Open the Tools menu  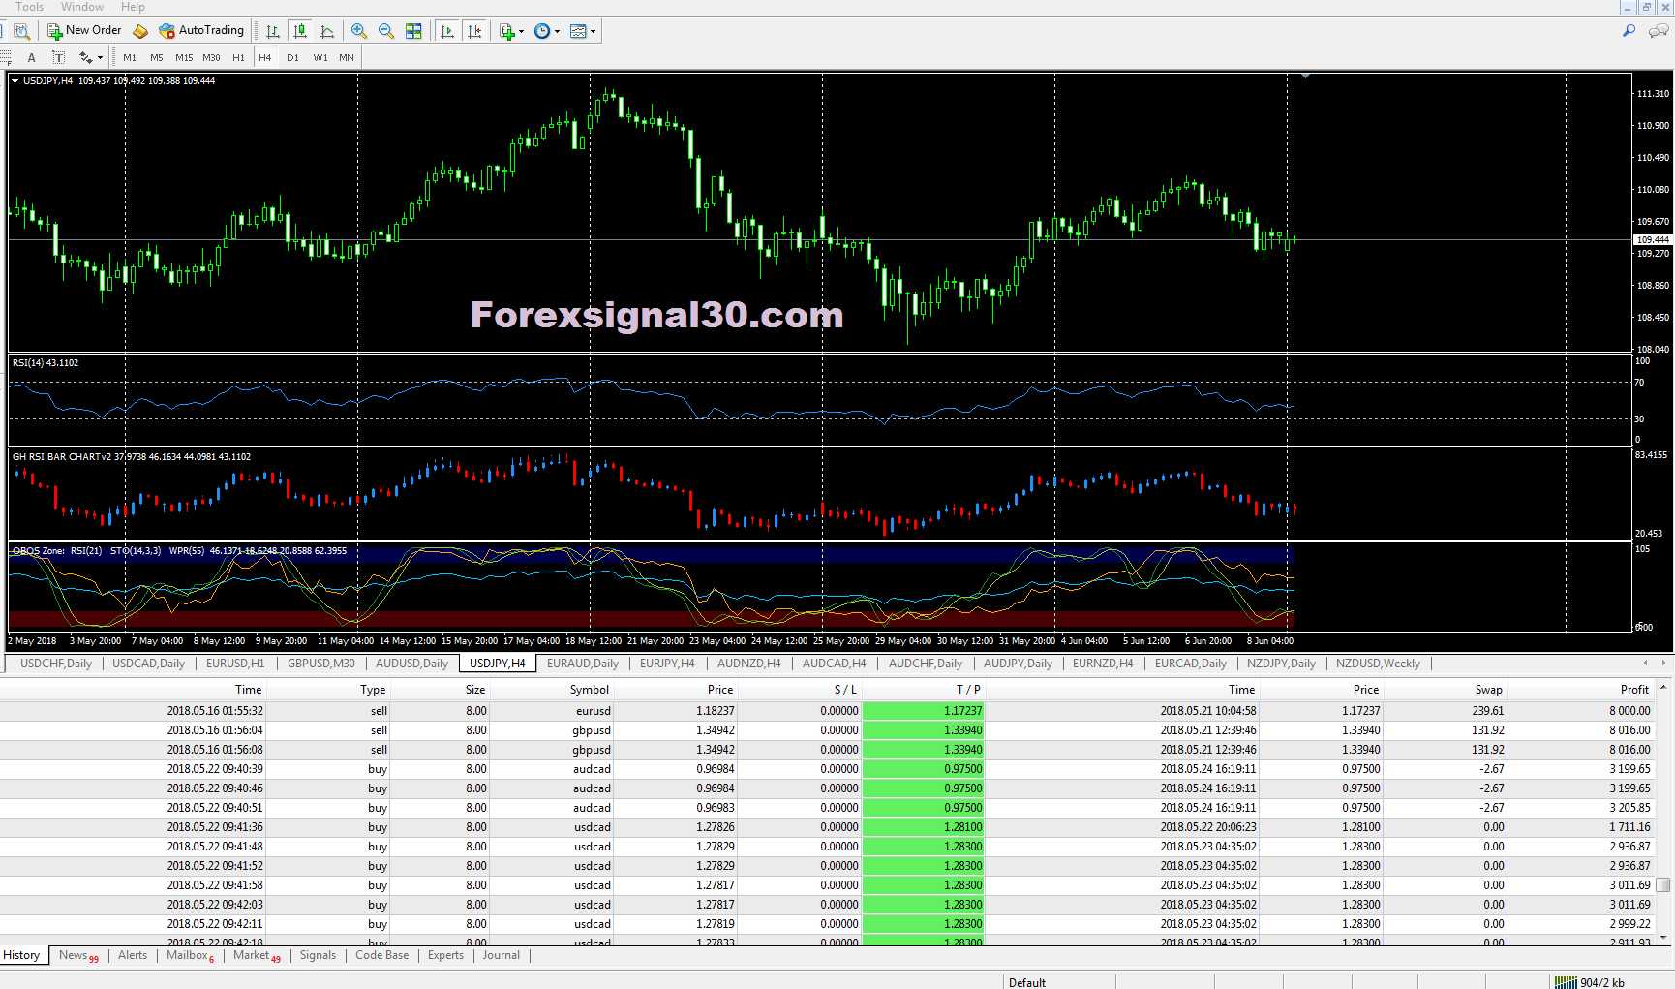point(29,7)
